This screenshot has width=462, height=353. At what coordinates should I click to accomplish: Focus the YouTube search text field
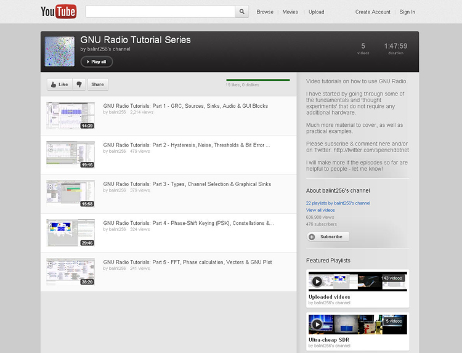pos(160,12)
